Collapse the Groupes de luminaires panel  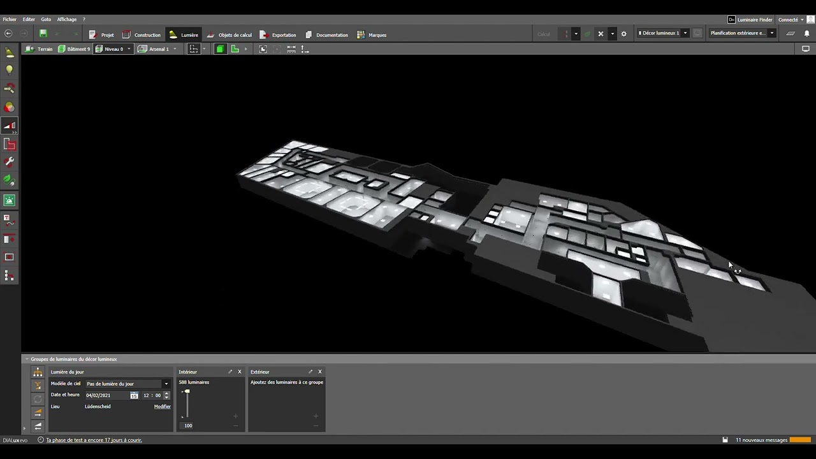(27, 359)
